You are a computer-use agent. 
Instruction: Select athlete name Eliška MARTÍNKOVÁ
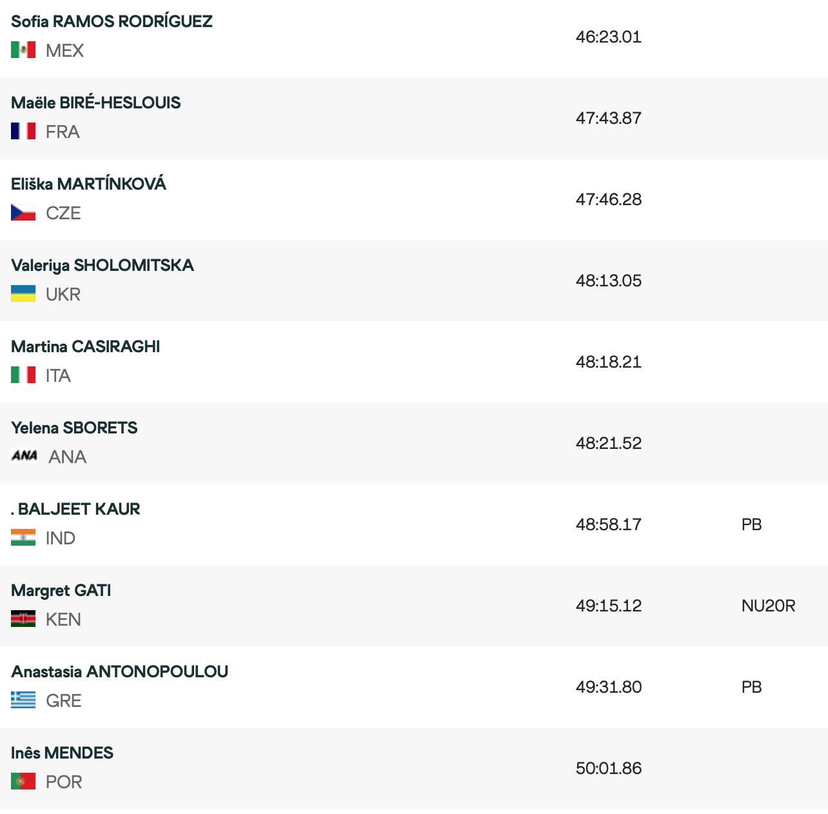[x=88, y=184]
